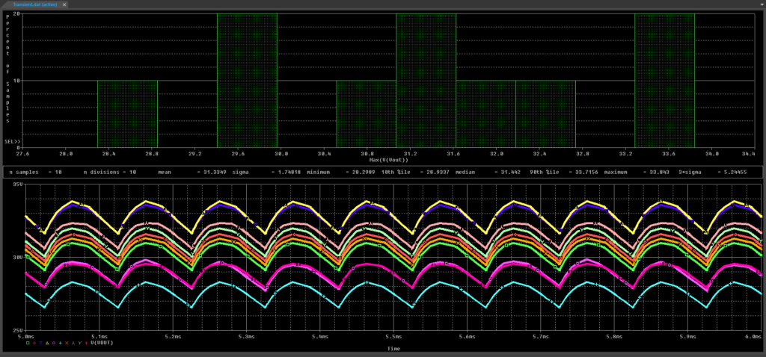The width and height of the screenshot is (766, 357).
Task: Click the Percent of Samples y-axis label
Action: [7, 69]
